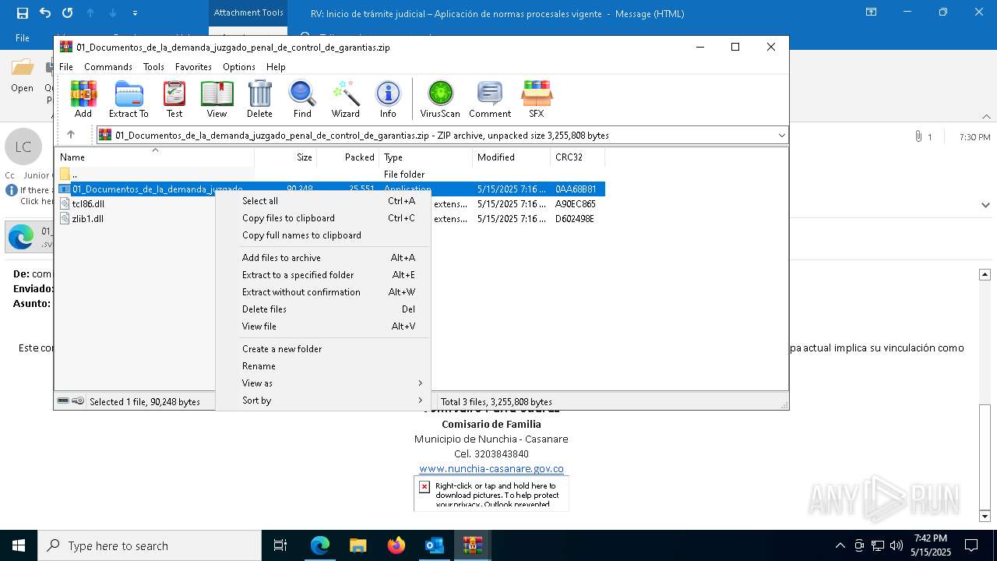Open the archive path dropdown arrow
The width and height of the screenshot is (997, 561).
781,136
